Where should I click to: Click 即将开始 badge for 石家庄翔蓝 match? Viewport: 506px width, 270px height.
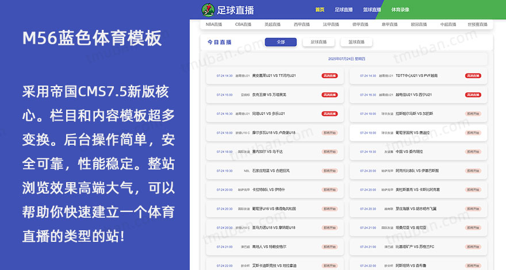(x=329, y=171)
